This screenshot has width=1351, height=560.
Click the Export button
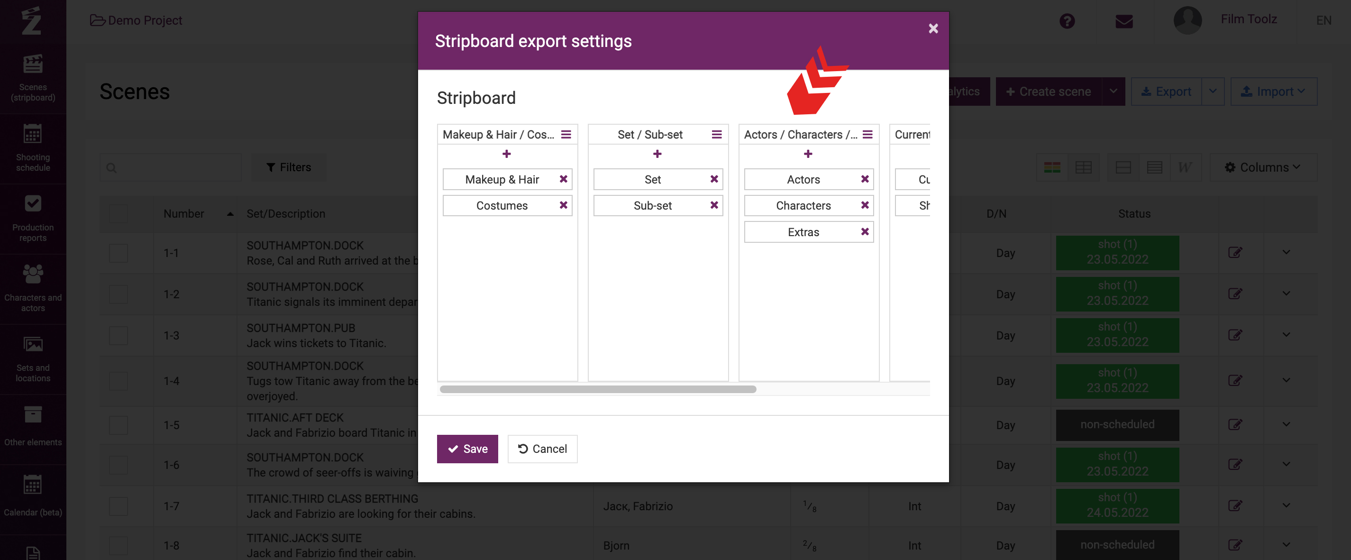click(x=1167, y=92)
